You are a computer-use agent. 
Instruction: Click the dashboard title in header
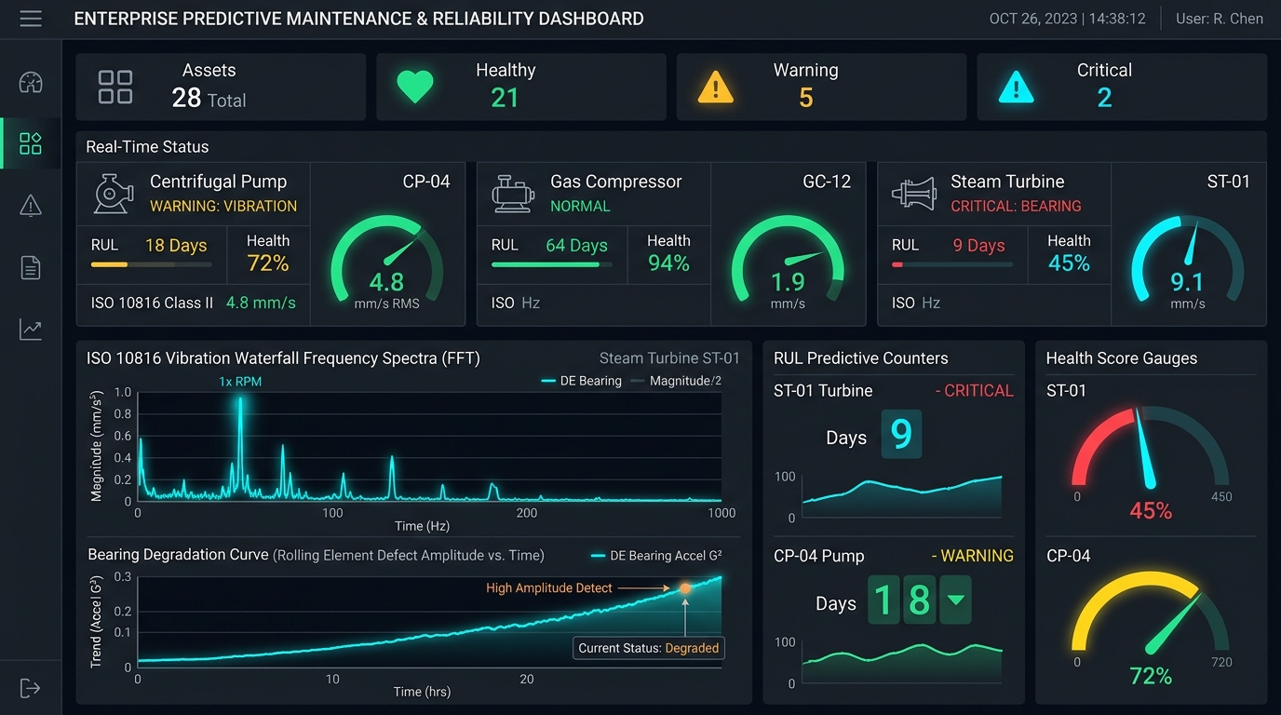358,19
